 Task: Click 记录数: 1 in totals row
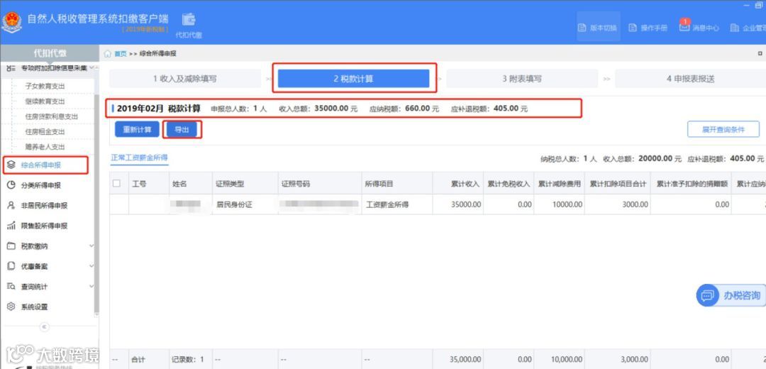pyautogui.click(x=187, y=359)
